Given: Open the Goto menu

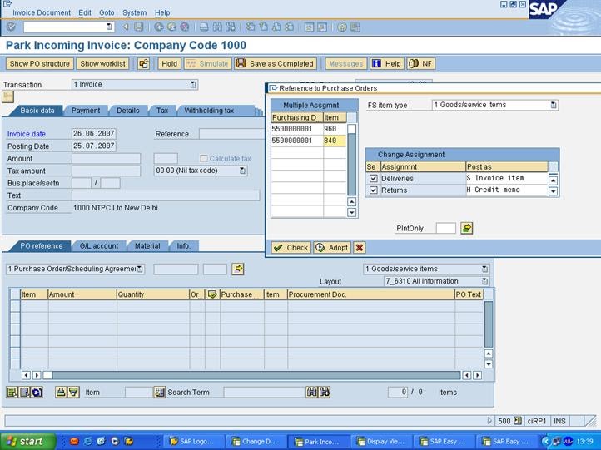Looking at the screenshot, I should 107,12.
